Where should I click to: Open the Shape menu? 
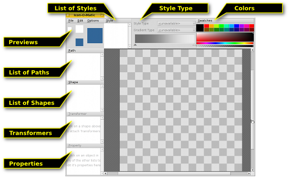click(73, 82)
